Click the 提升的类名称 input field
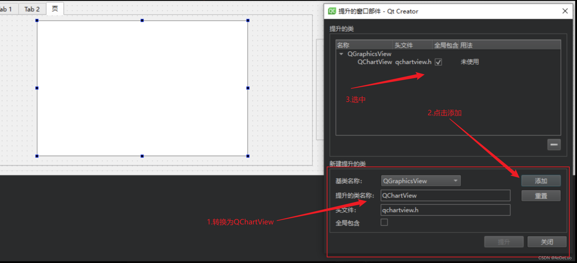 [x=445, y=196]
